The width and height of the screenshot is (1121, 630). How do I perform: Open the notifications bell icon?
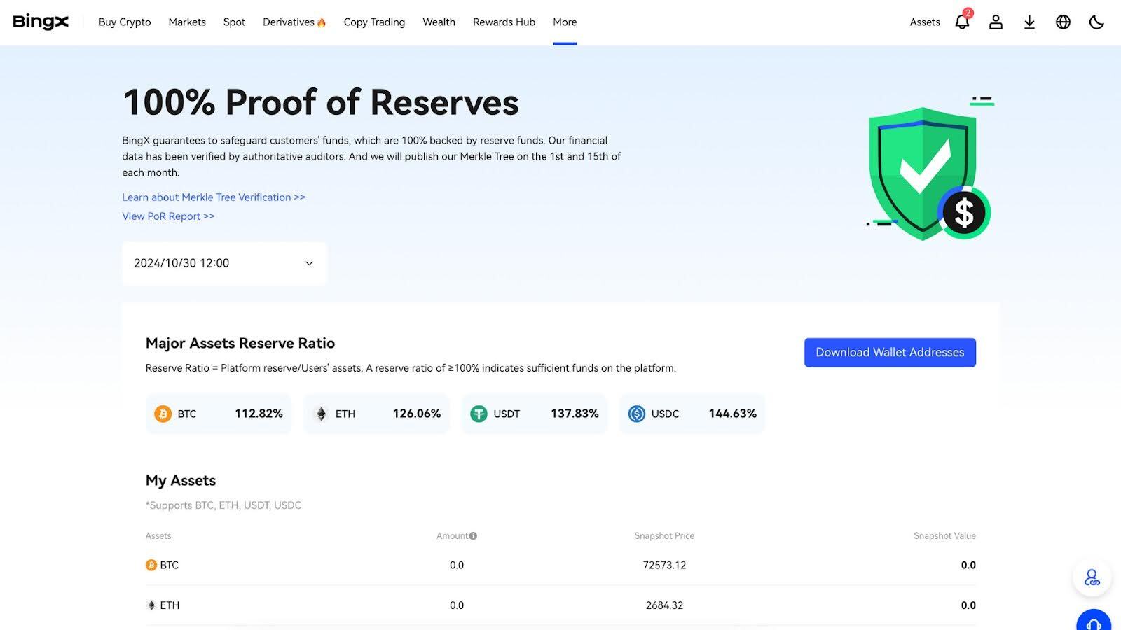(x=962, y=22)
